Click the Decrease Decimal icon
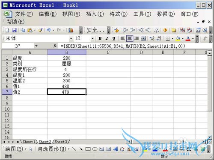This screenshot has width=214, height=160. click(x=159, y=38)
